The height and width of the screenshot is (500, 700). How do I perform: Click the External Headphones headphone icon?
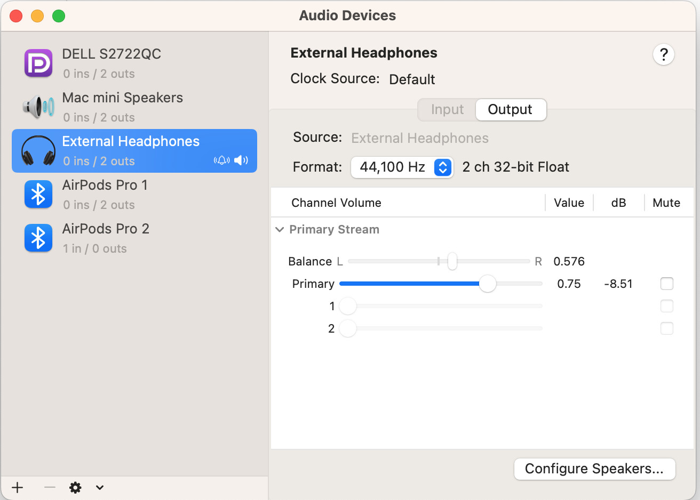[38, 151]
